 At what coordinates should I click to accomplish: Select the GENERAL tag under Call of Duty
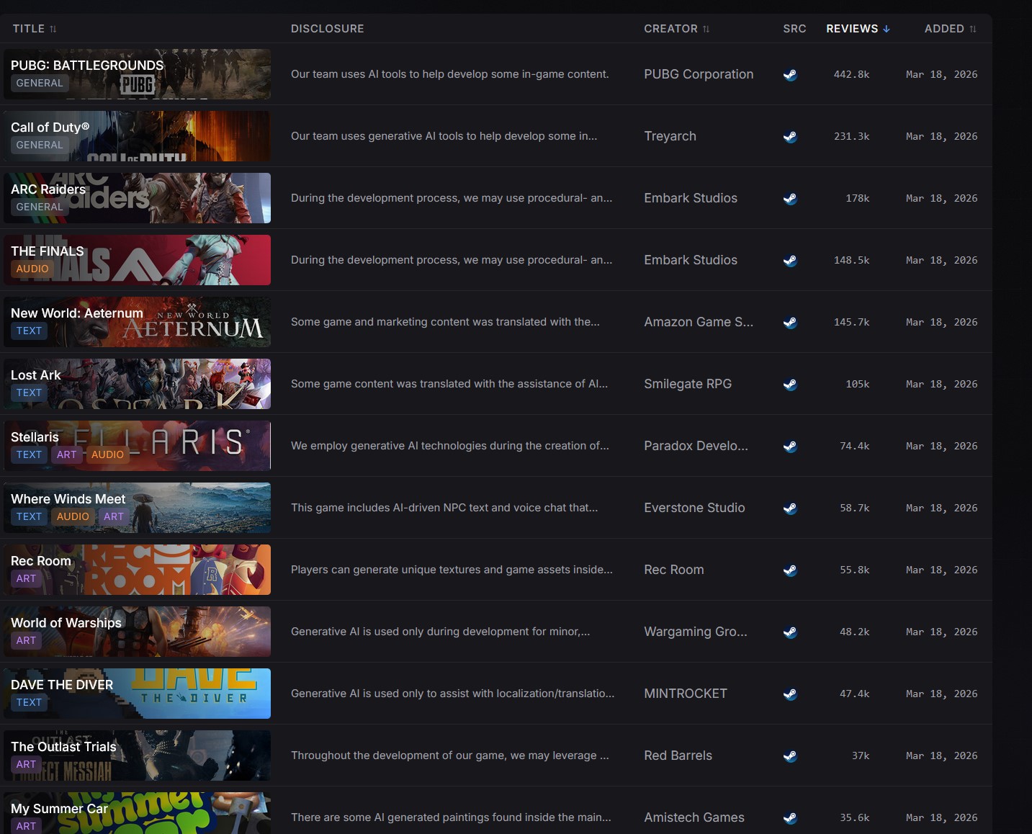pyautogui.click(x=40, y=145)
